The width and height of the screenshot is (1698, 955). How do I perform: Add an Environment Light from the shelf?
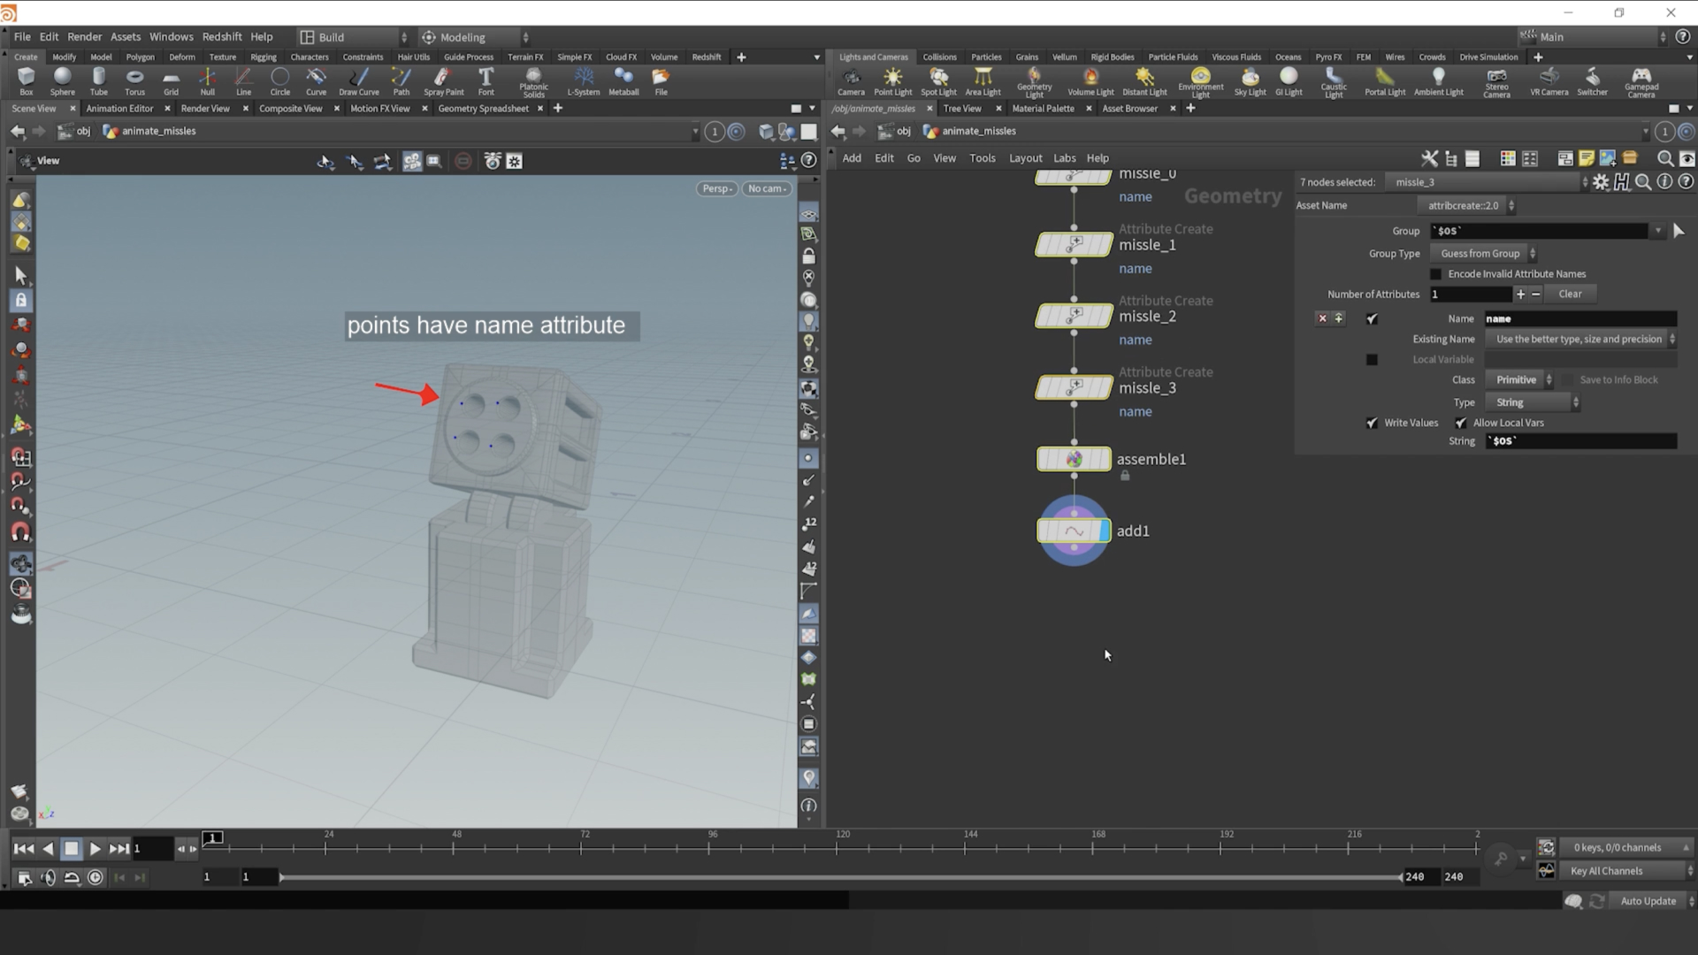coord(1200,83)
